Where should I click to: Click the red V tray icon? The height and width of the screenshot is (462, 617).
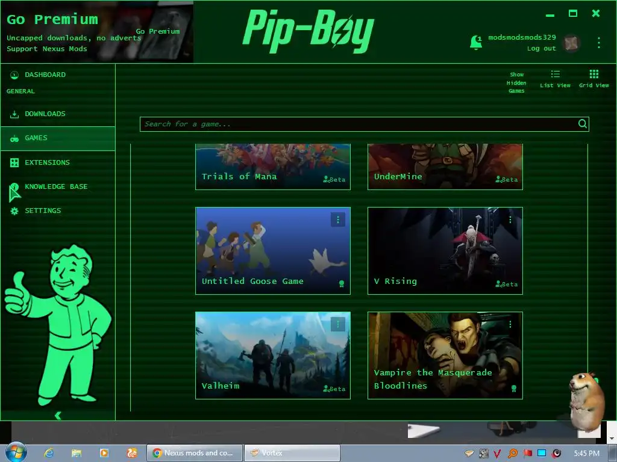pos(497,454)
